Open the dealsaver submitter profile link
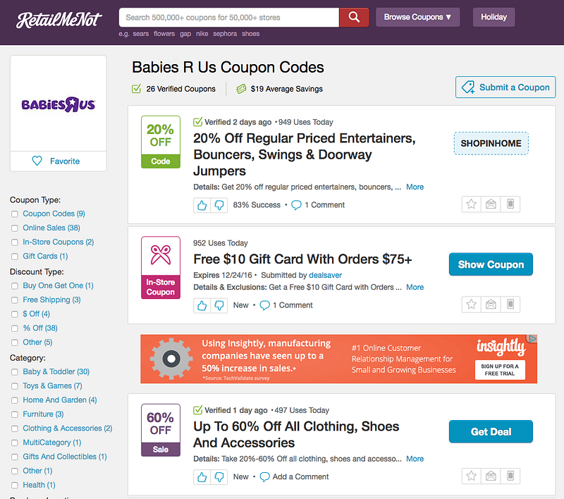564x499 pixels. [x=325, y=275]
